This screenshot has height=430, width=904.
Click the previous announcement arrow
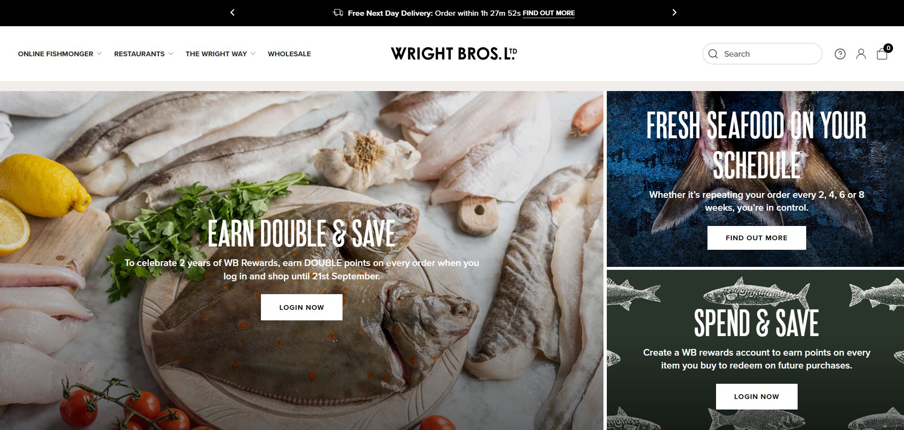pyautogui.click(x=232, y=13)
